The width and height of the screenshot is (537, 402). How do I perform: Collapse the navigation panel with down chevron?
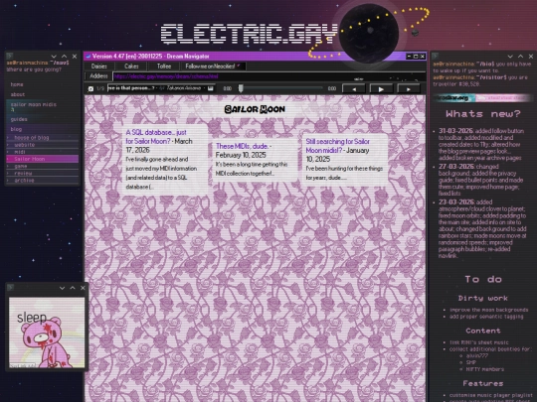(x=54, y=57)
